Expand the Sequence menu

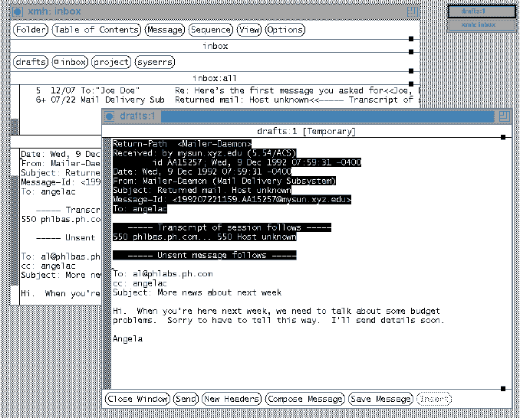[x=211, y=30]
